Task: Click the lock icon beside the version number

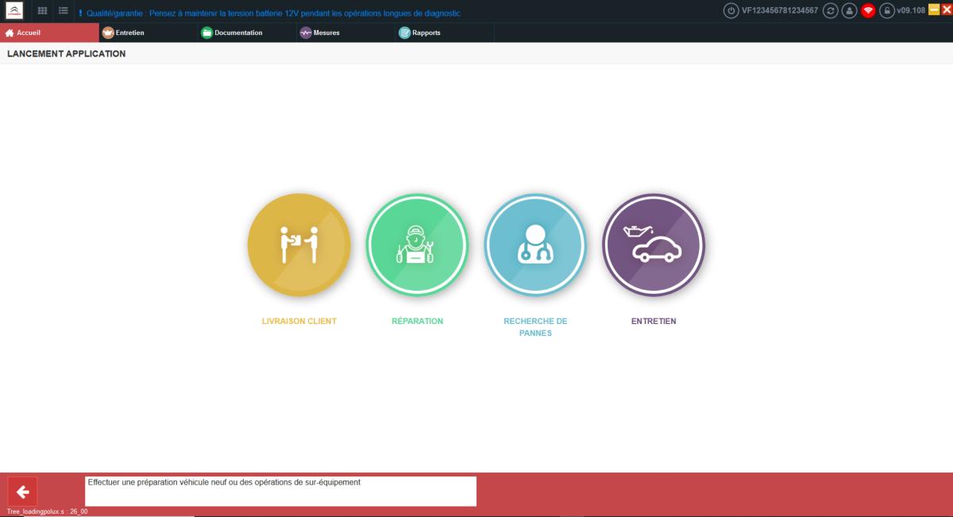Action: coord(887,10)
